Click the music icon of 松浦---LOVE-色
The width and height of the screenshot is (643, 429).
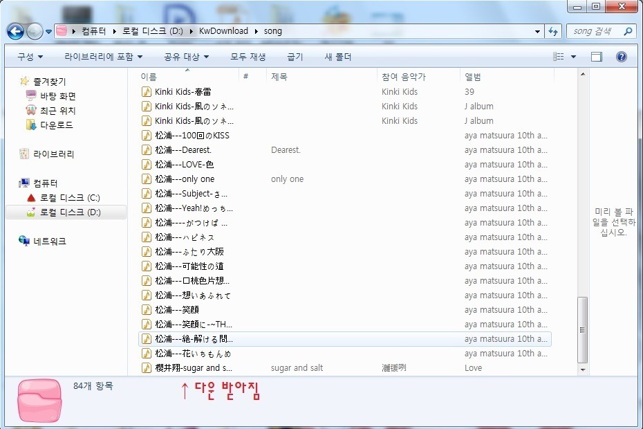[147, 164]
